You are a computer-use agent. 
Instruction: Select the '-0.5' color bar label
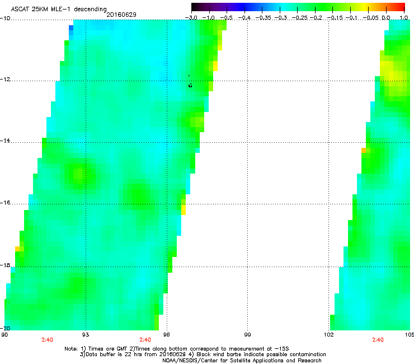(226, 18)
